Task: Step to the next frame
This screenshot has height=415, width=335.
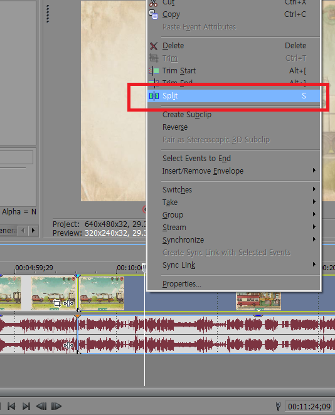Action: pos(56,406)
